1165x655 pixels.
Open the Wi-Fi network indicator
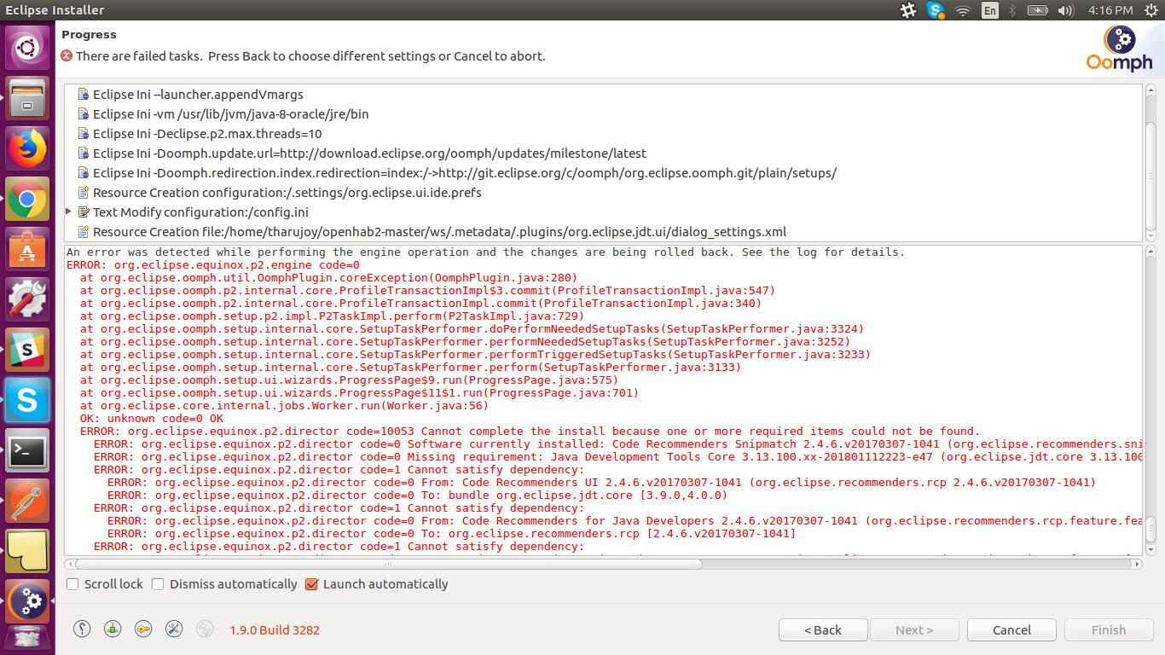tap(963, 10)
